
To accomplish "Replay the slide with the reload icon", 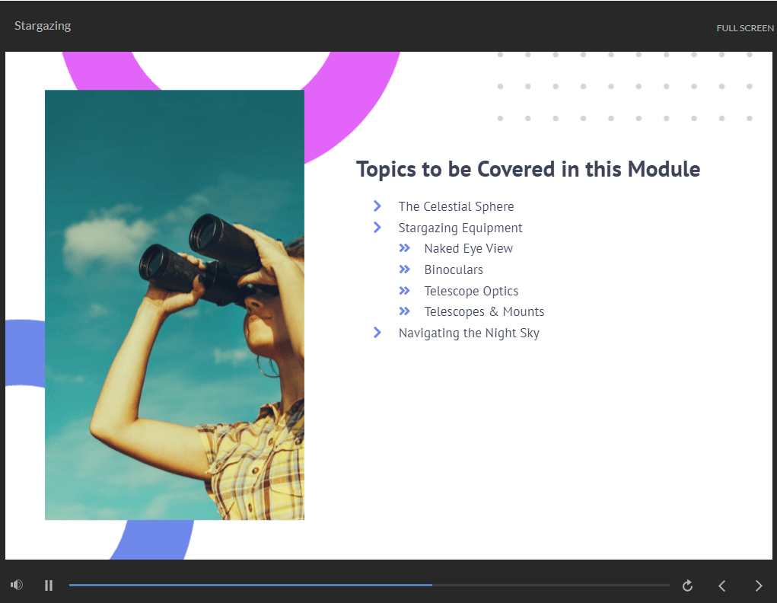I will pos(687,585).
